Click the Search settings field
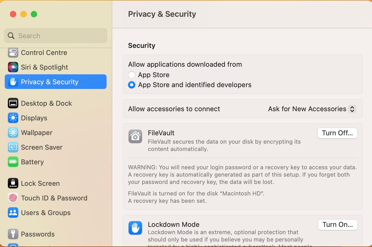The image size is (372, 247). (x=56, y=36)
